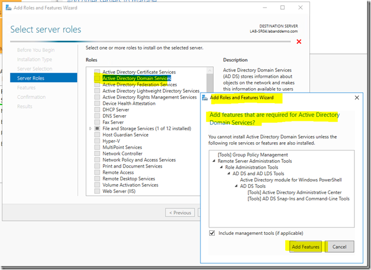Check Network Policy and Access Services
This screenshot has width=371, height=270.
coord(97,160)
